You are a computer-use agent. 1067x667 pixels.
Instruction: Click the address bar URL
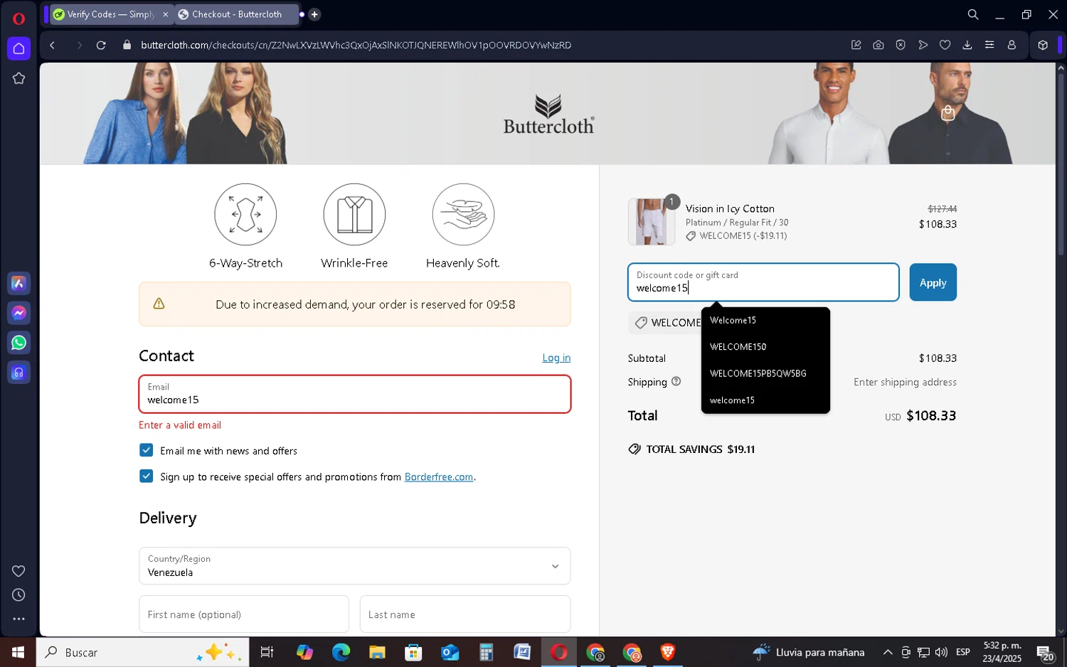tap(356, 45)
